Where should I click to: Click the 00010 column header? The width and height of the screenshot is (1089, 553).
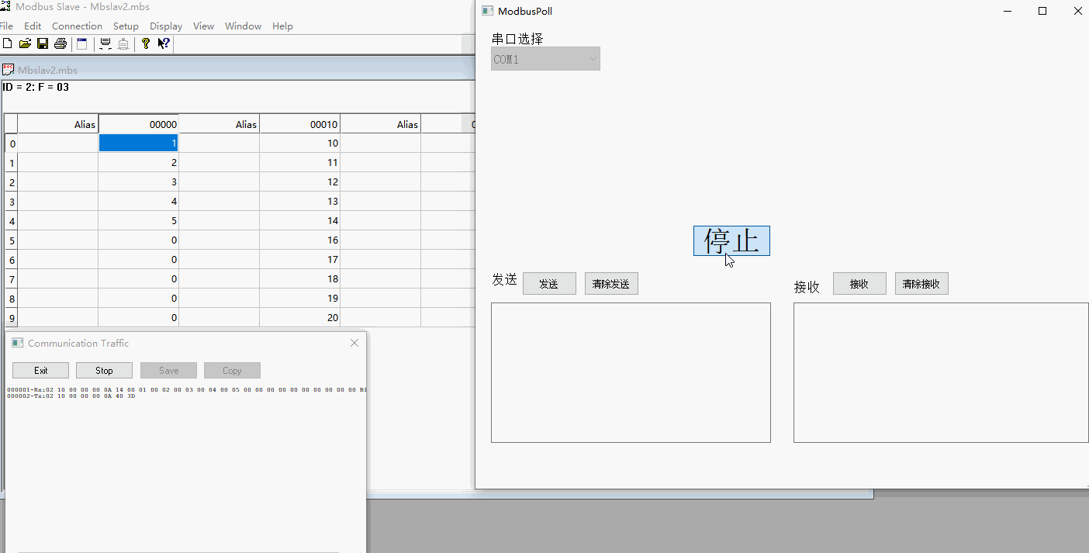coord(300,124)
